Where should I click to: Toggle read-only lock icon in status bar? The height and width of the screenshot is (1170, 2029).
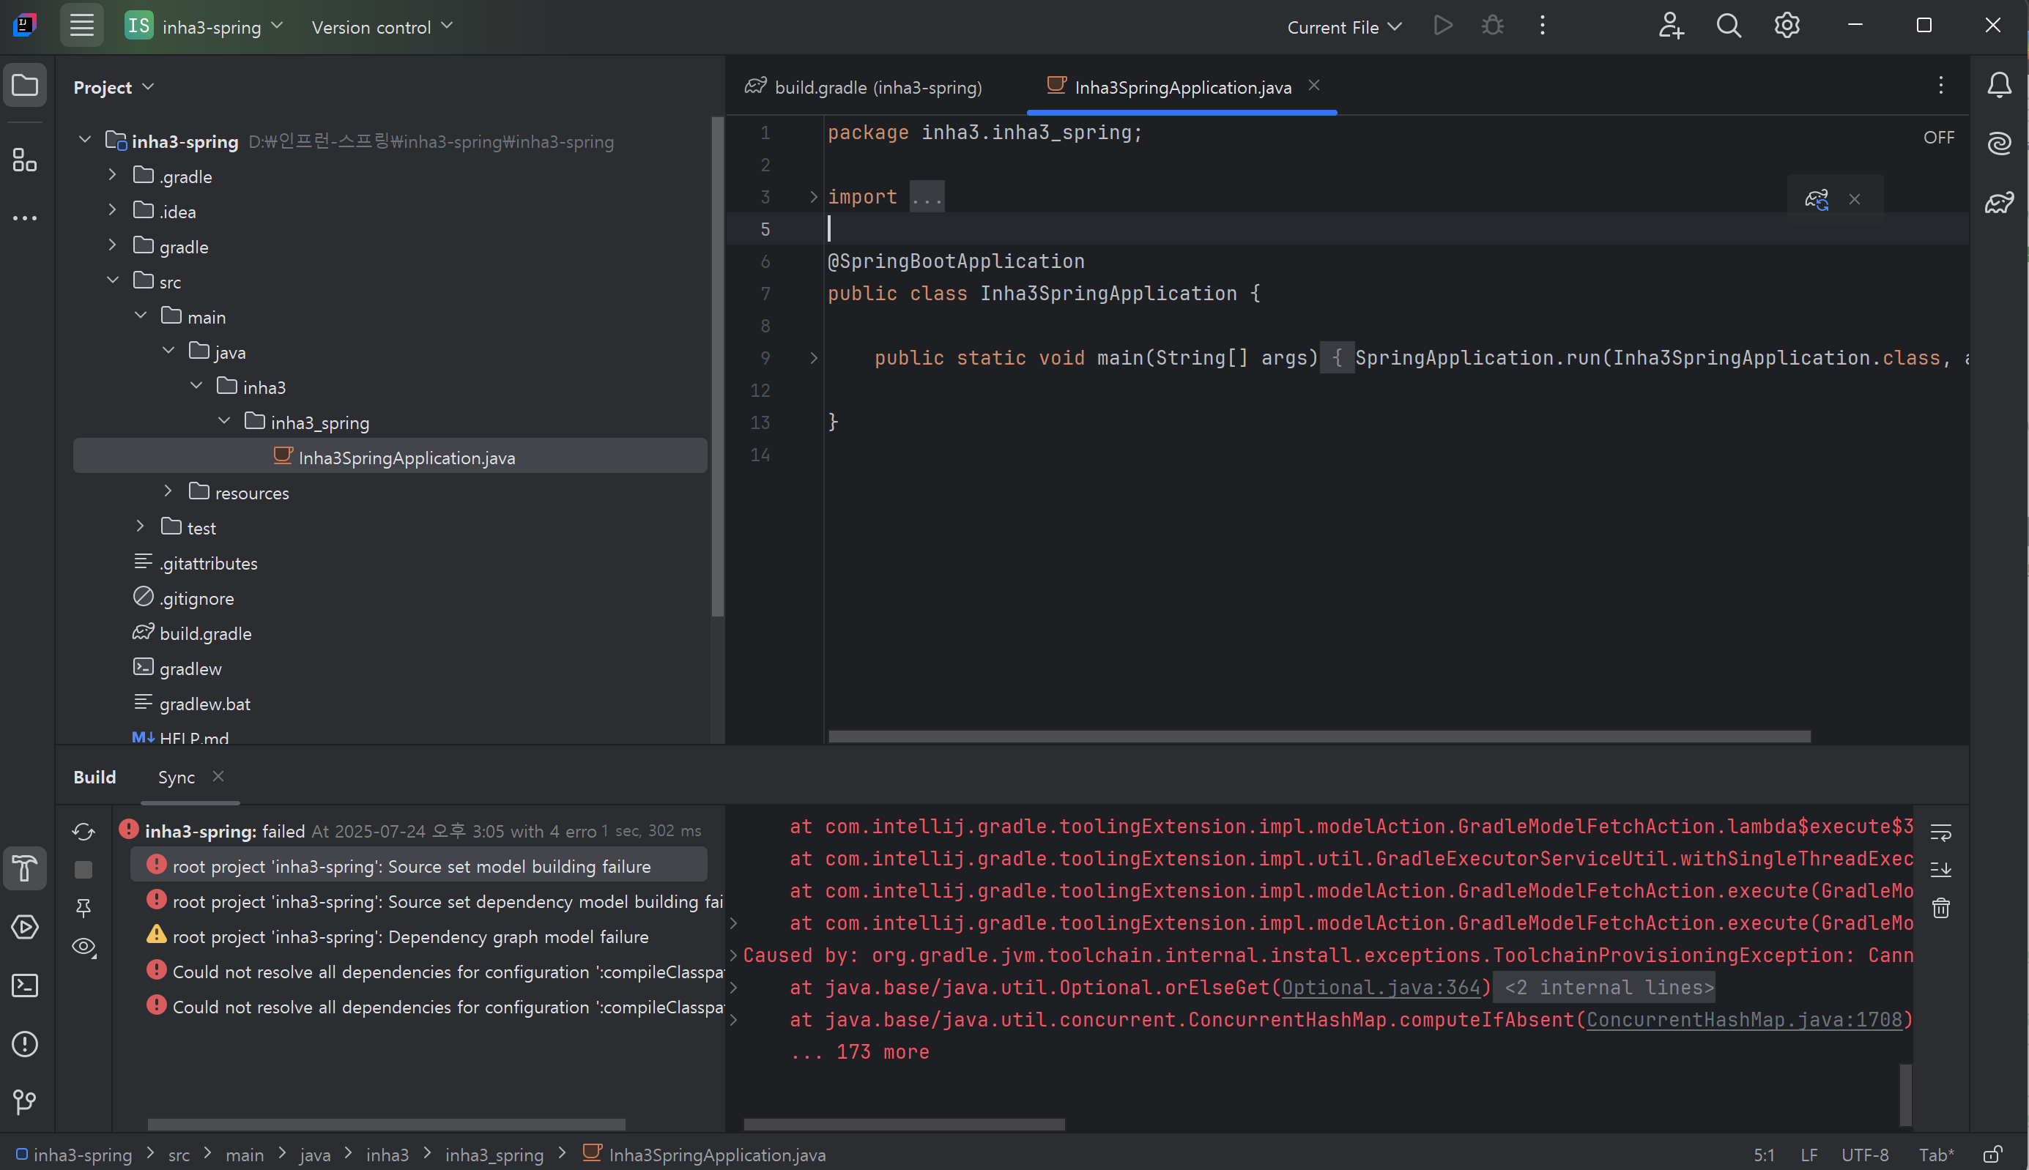click(x=1994, y=1155)
